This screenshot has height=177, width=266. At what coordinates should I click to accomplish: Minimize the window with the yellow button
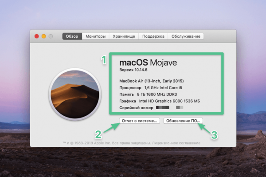[x=43, y=36]
